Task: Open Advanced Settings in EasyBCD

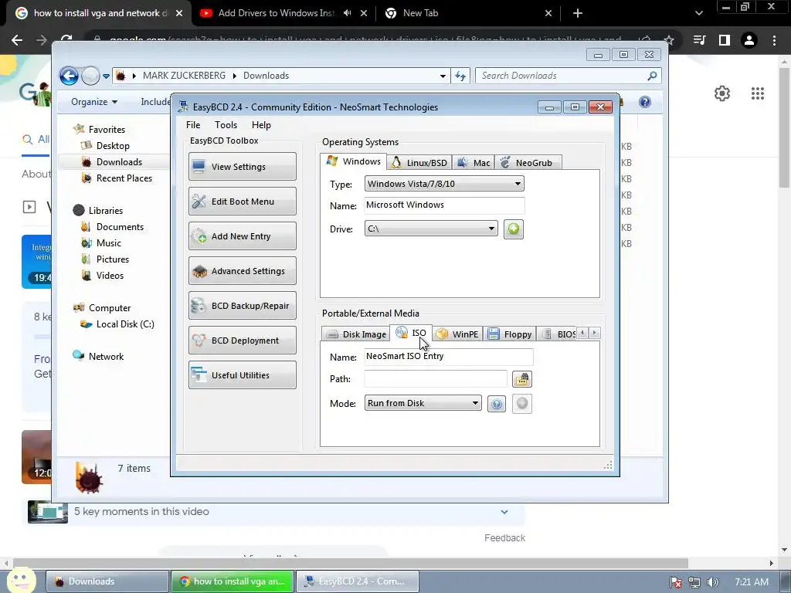Action: pos(242,271)
